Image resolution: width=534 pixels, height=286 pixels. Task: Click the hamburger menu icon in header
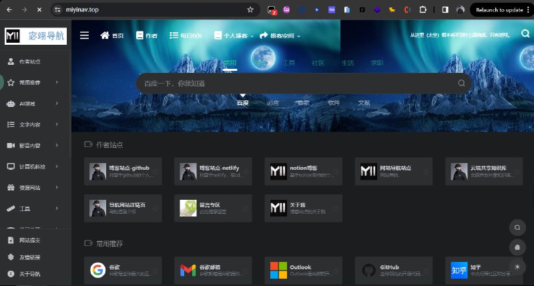point(84,35)
